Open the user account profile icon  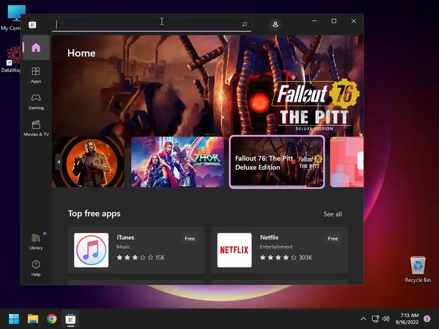[x=275, y=24]
